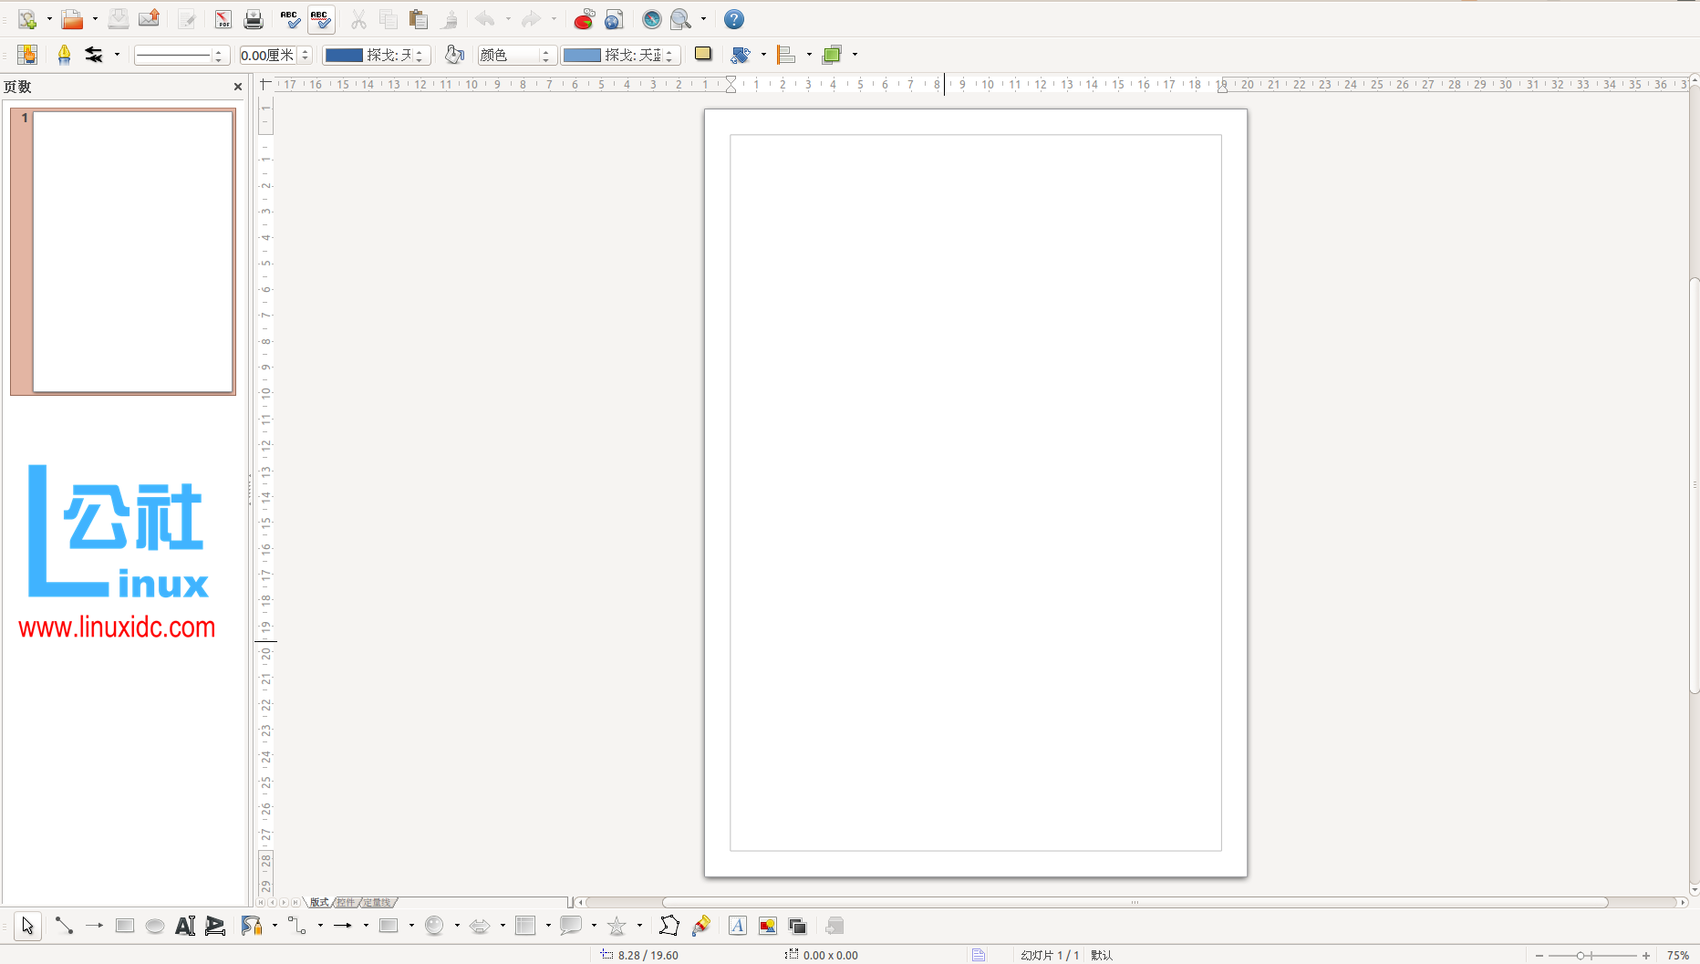This screenshot has height=964, width=1700.
Task: Choose the Line with arrow tool
Action: coord(94,926)
